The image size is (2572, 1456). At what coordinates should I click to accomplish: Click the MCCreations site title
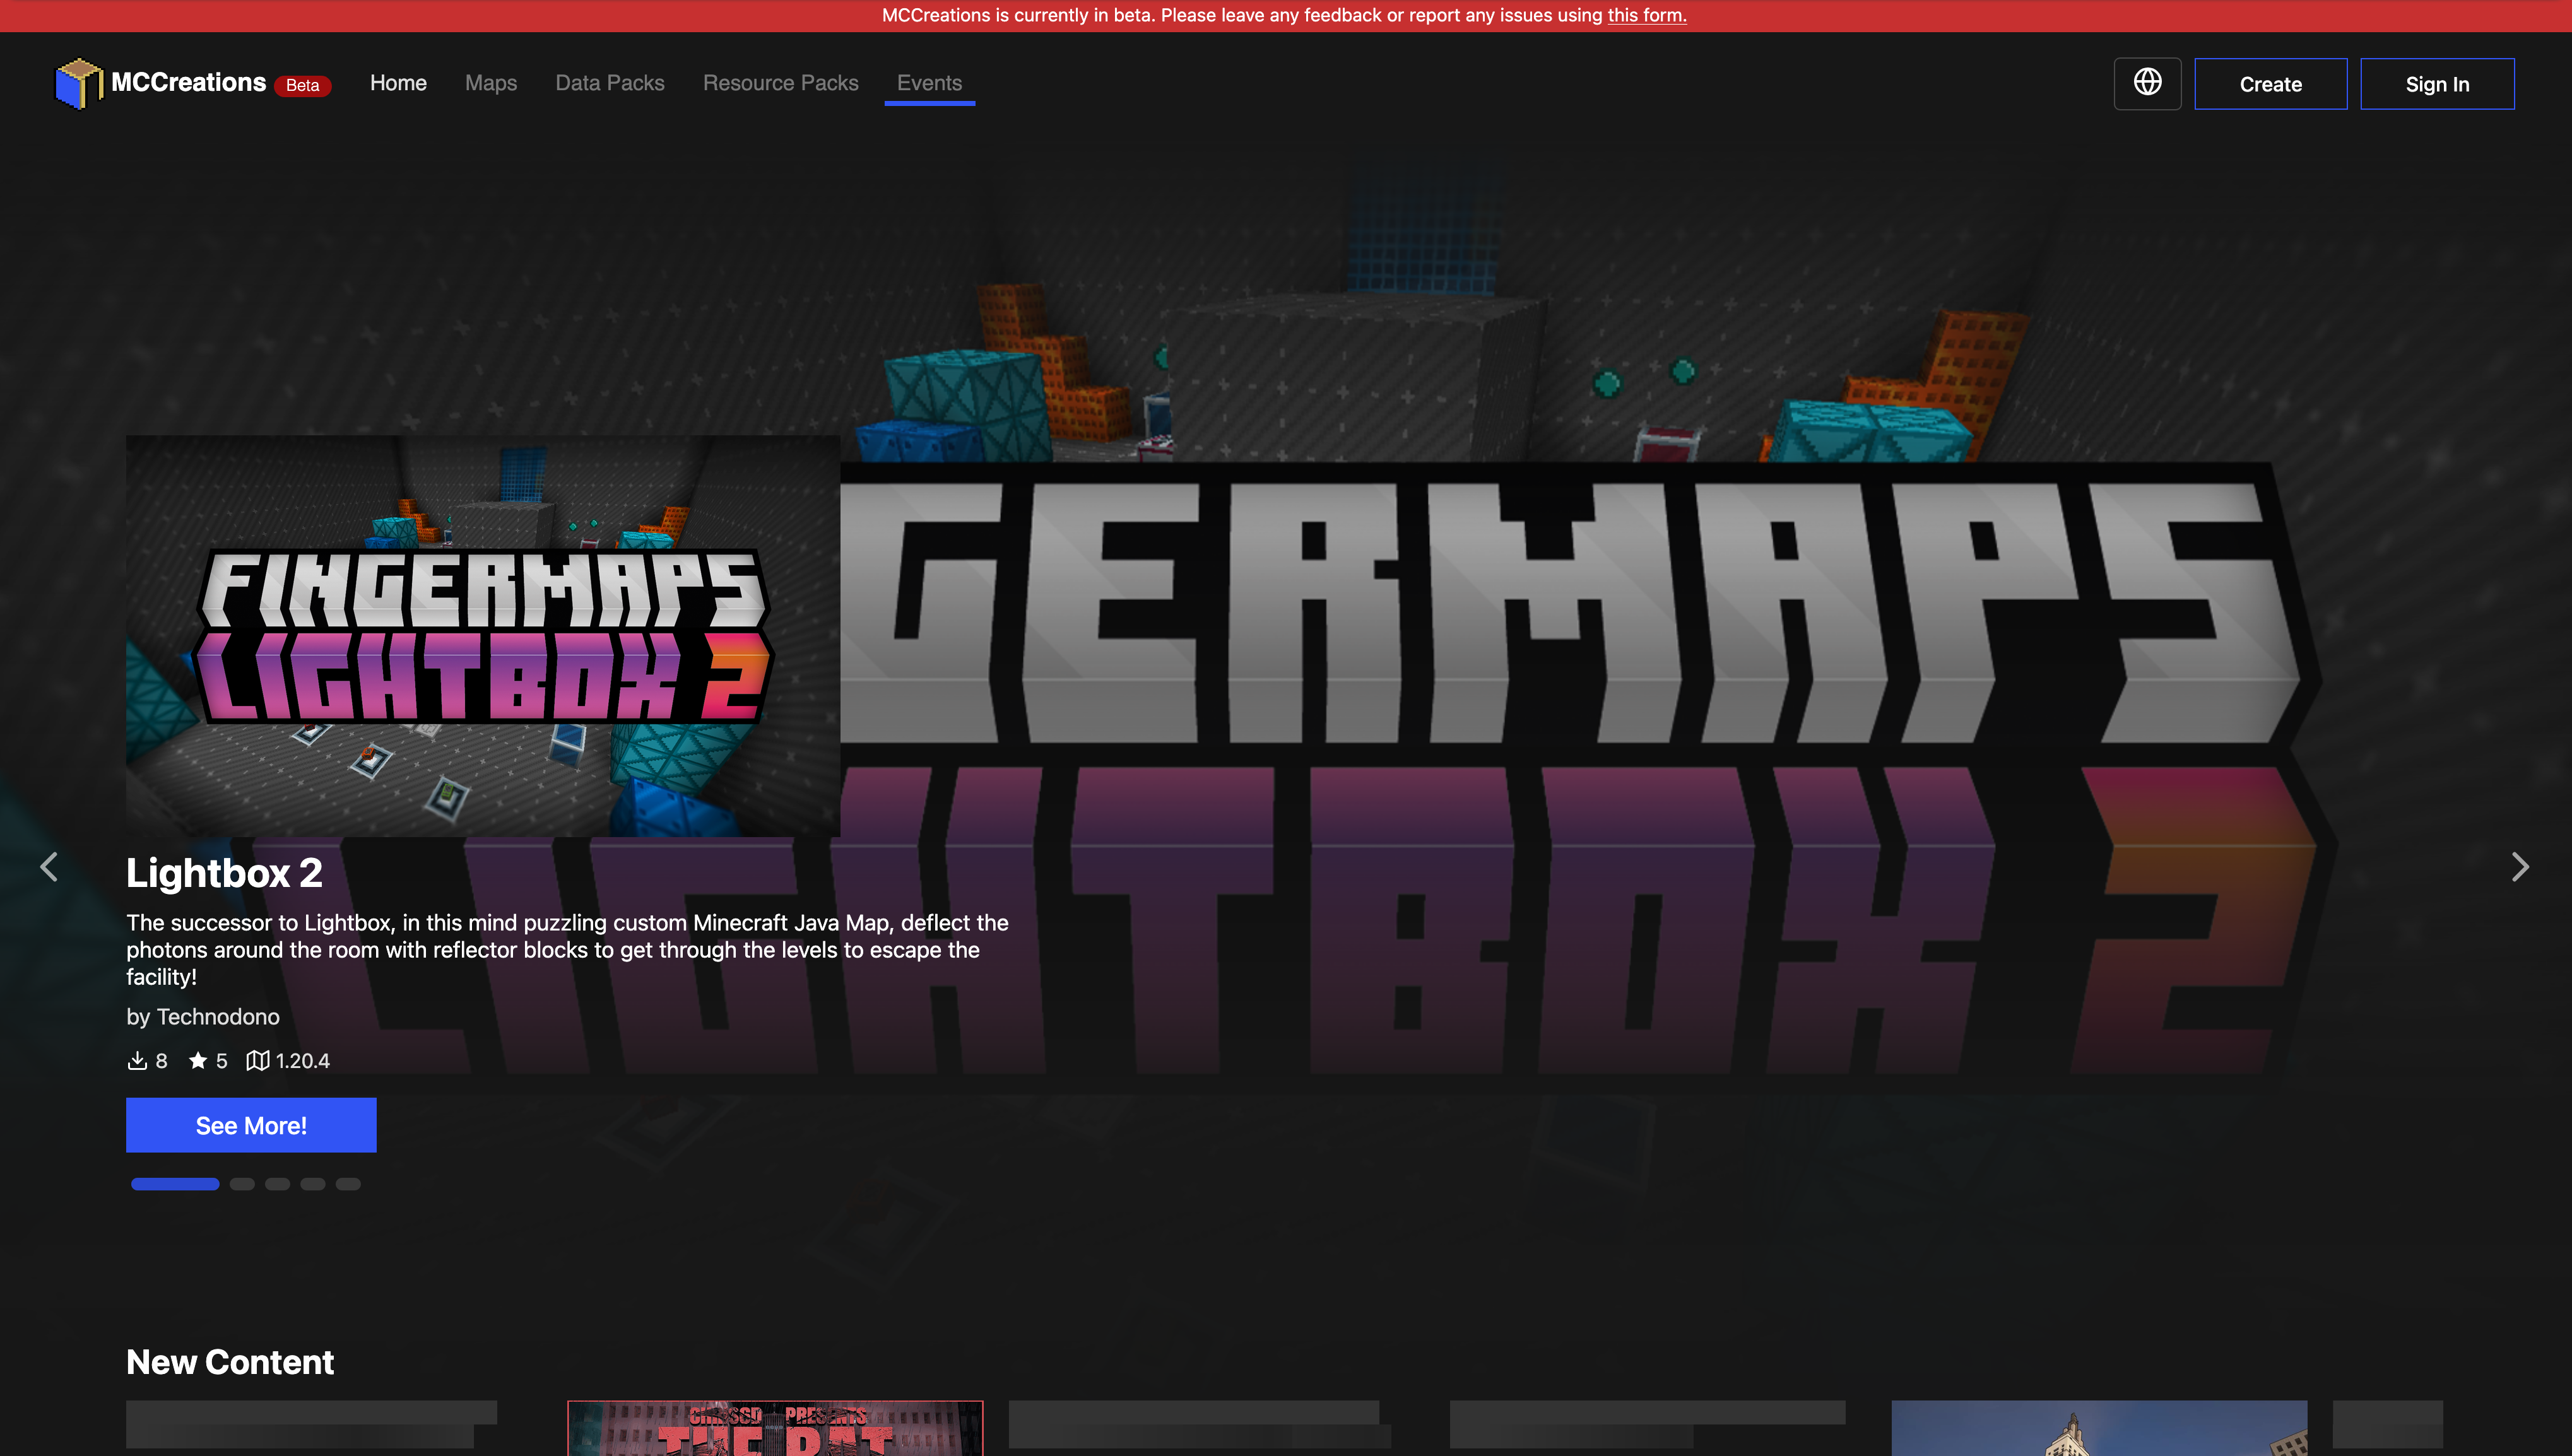point(188,82)
